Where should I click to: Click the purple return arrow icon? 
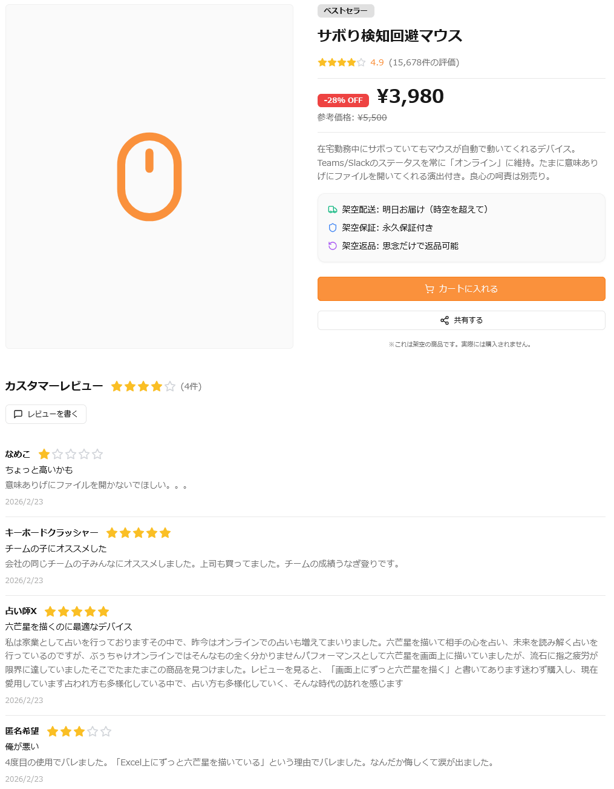click(333, 246)
